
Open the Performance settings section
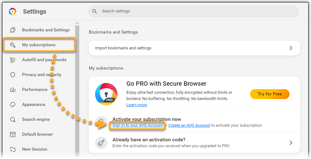pyautogui.click(x=34, y=90)
